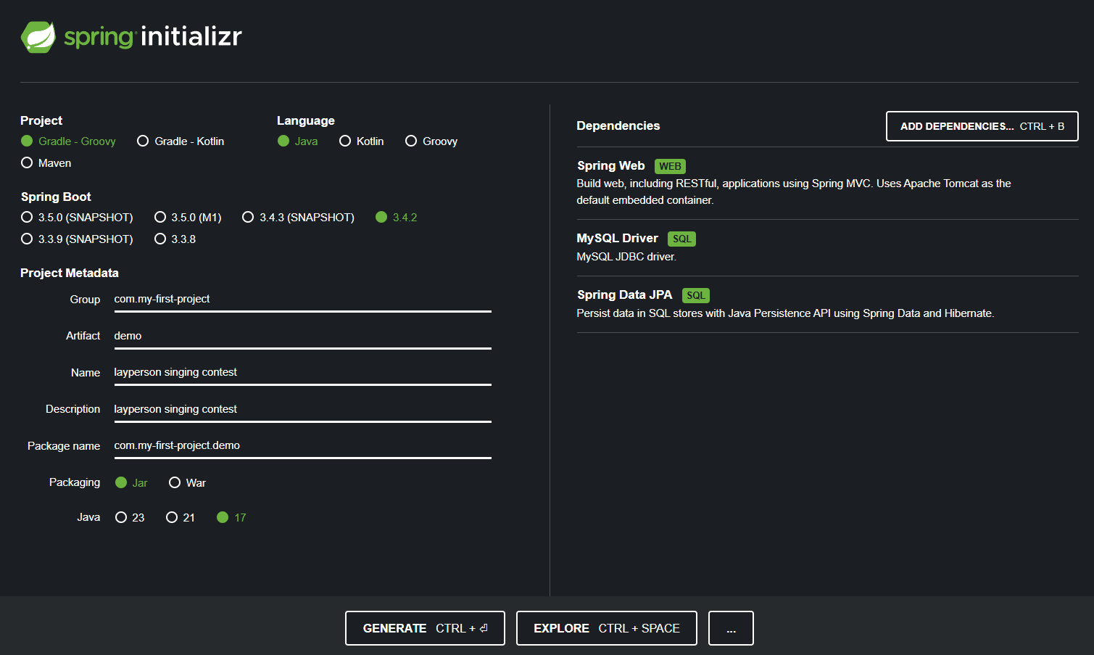Click the Spring Data JPA dependency entry
Screen dimensions: 1094x655
827,305
